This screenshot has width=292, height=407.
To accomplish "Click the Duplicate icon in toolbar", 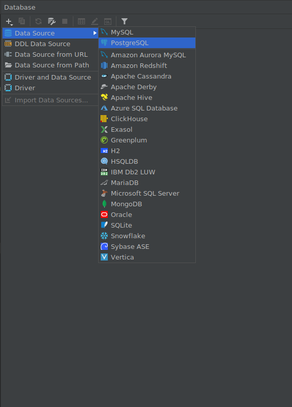I will pyautogui.click(x=22, y=21).
